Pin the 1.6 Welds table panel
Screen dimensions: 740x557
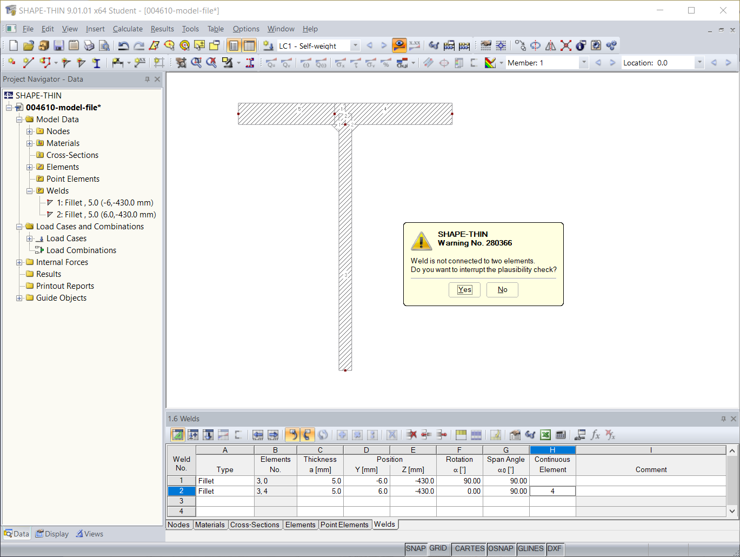(723, 419)
